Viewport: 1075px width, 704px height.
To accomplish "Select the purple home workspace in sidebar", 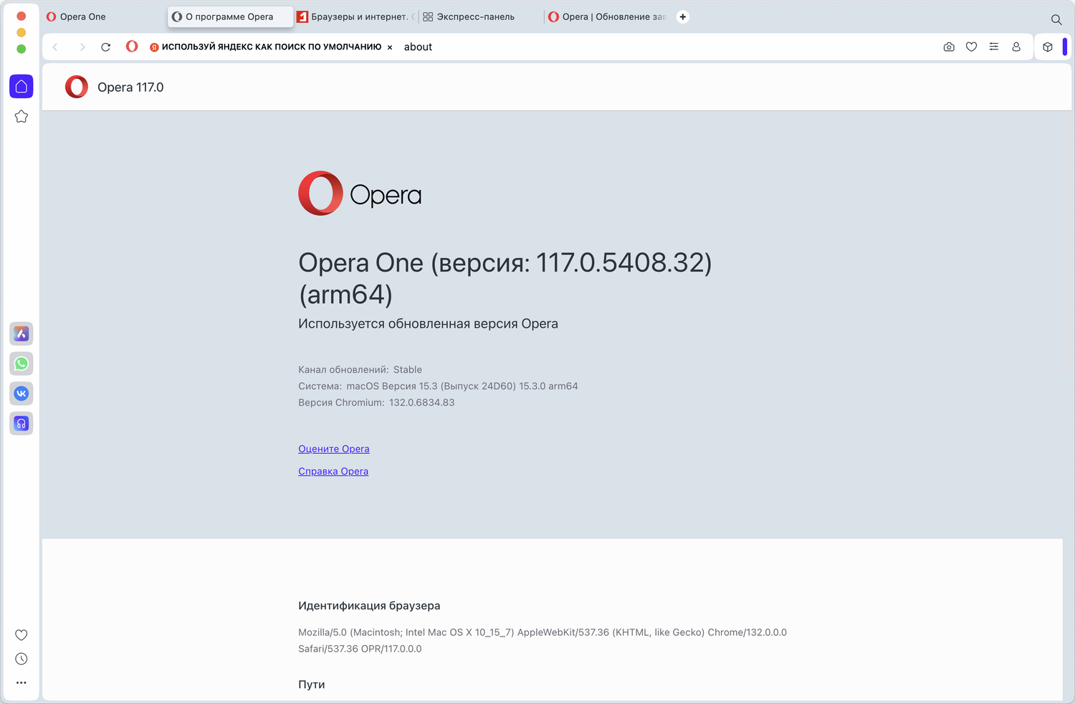I will 21,86.
